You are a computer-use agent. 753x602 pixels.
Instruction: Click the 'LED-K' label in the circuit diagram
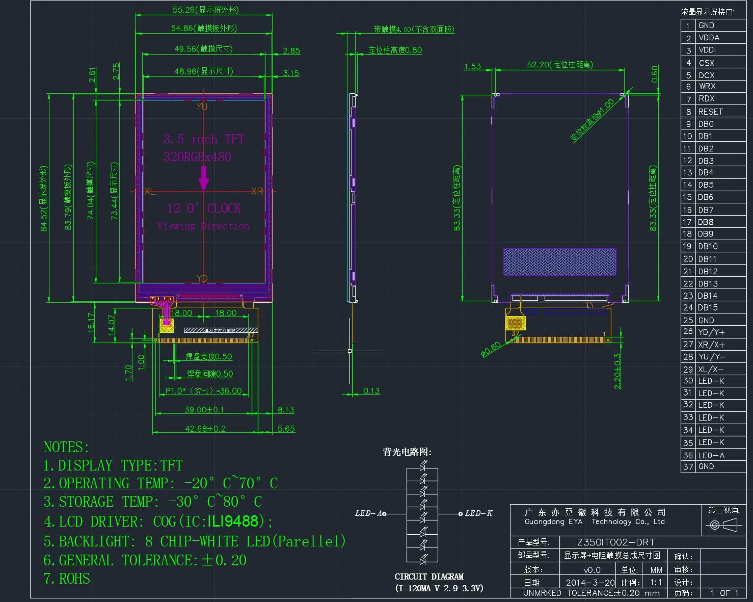(x=479, y=513)
